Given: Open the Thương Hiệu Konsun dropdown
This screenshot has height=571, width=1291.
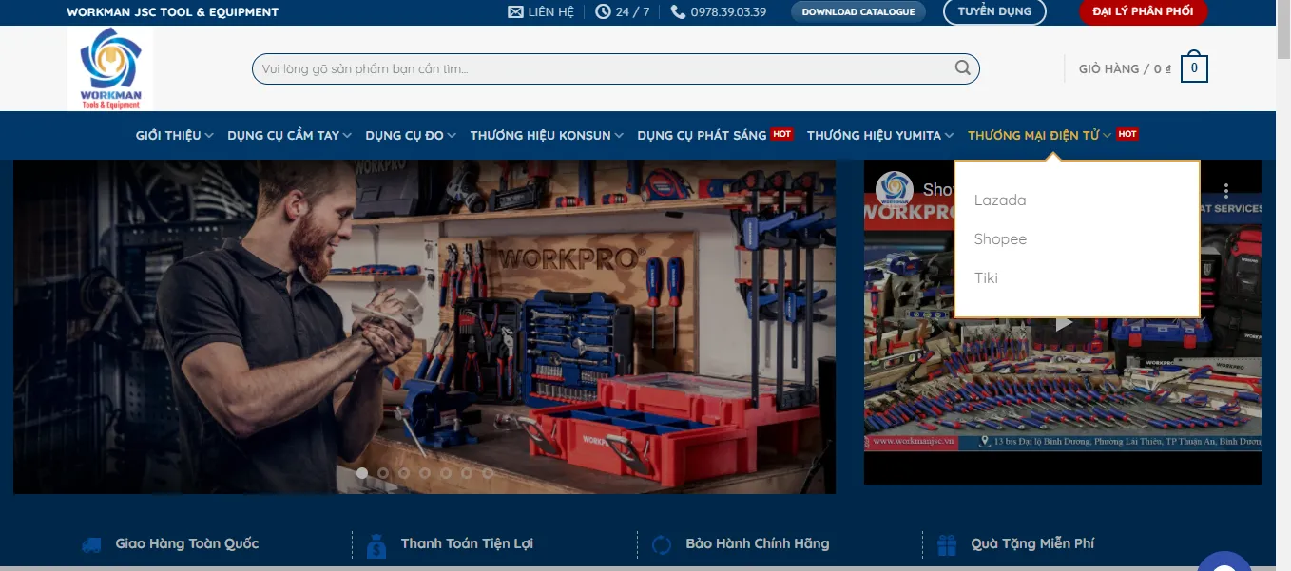Looking at the screenshot, I should tap(546, 135).
